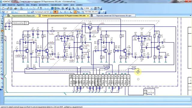
Task: Expand the grid settings dropdown arrow
Action: tap(68, 12)
